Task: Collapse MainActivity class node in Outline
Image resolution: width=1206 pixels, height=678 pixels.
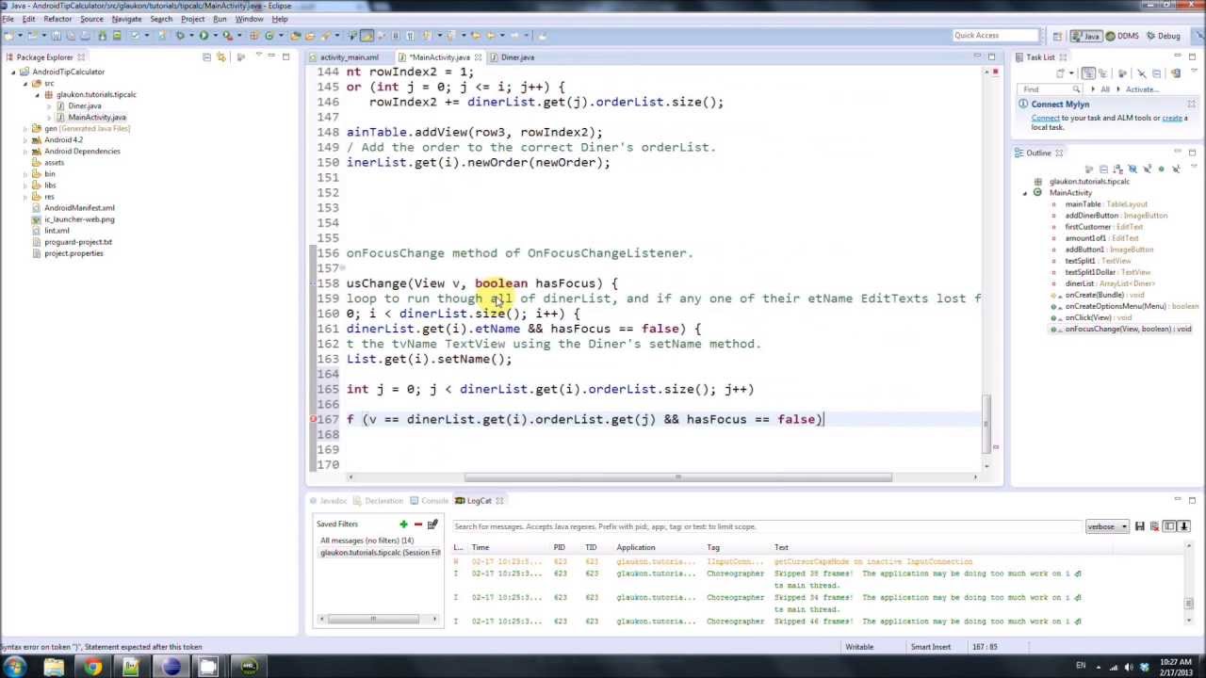Action: (x=1025, y=193)
